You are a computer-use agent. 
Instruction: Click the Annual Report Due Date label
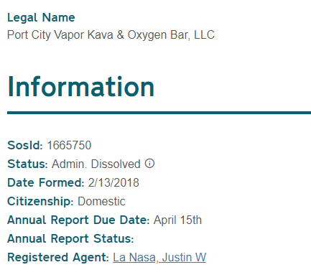click(x=78, y=220)
